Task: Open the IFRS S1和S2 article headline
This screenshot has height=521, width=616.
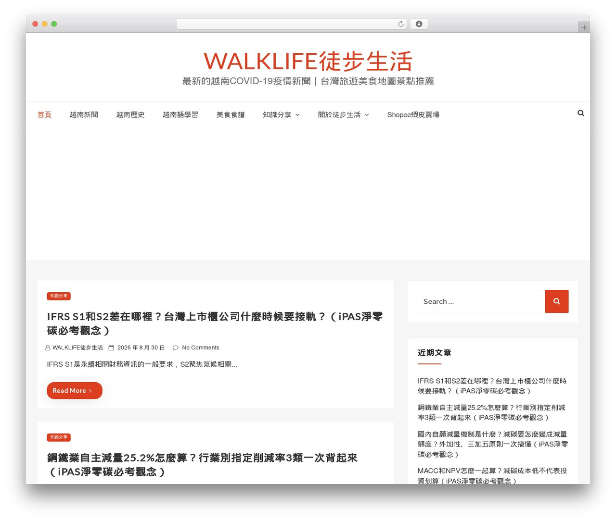Action: pyautogui.click(x=215, y=323)
